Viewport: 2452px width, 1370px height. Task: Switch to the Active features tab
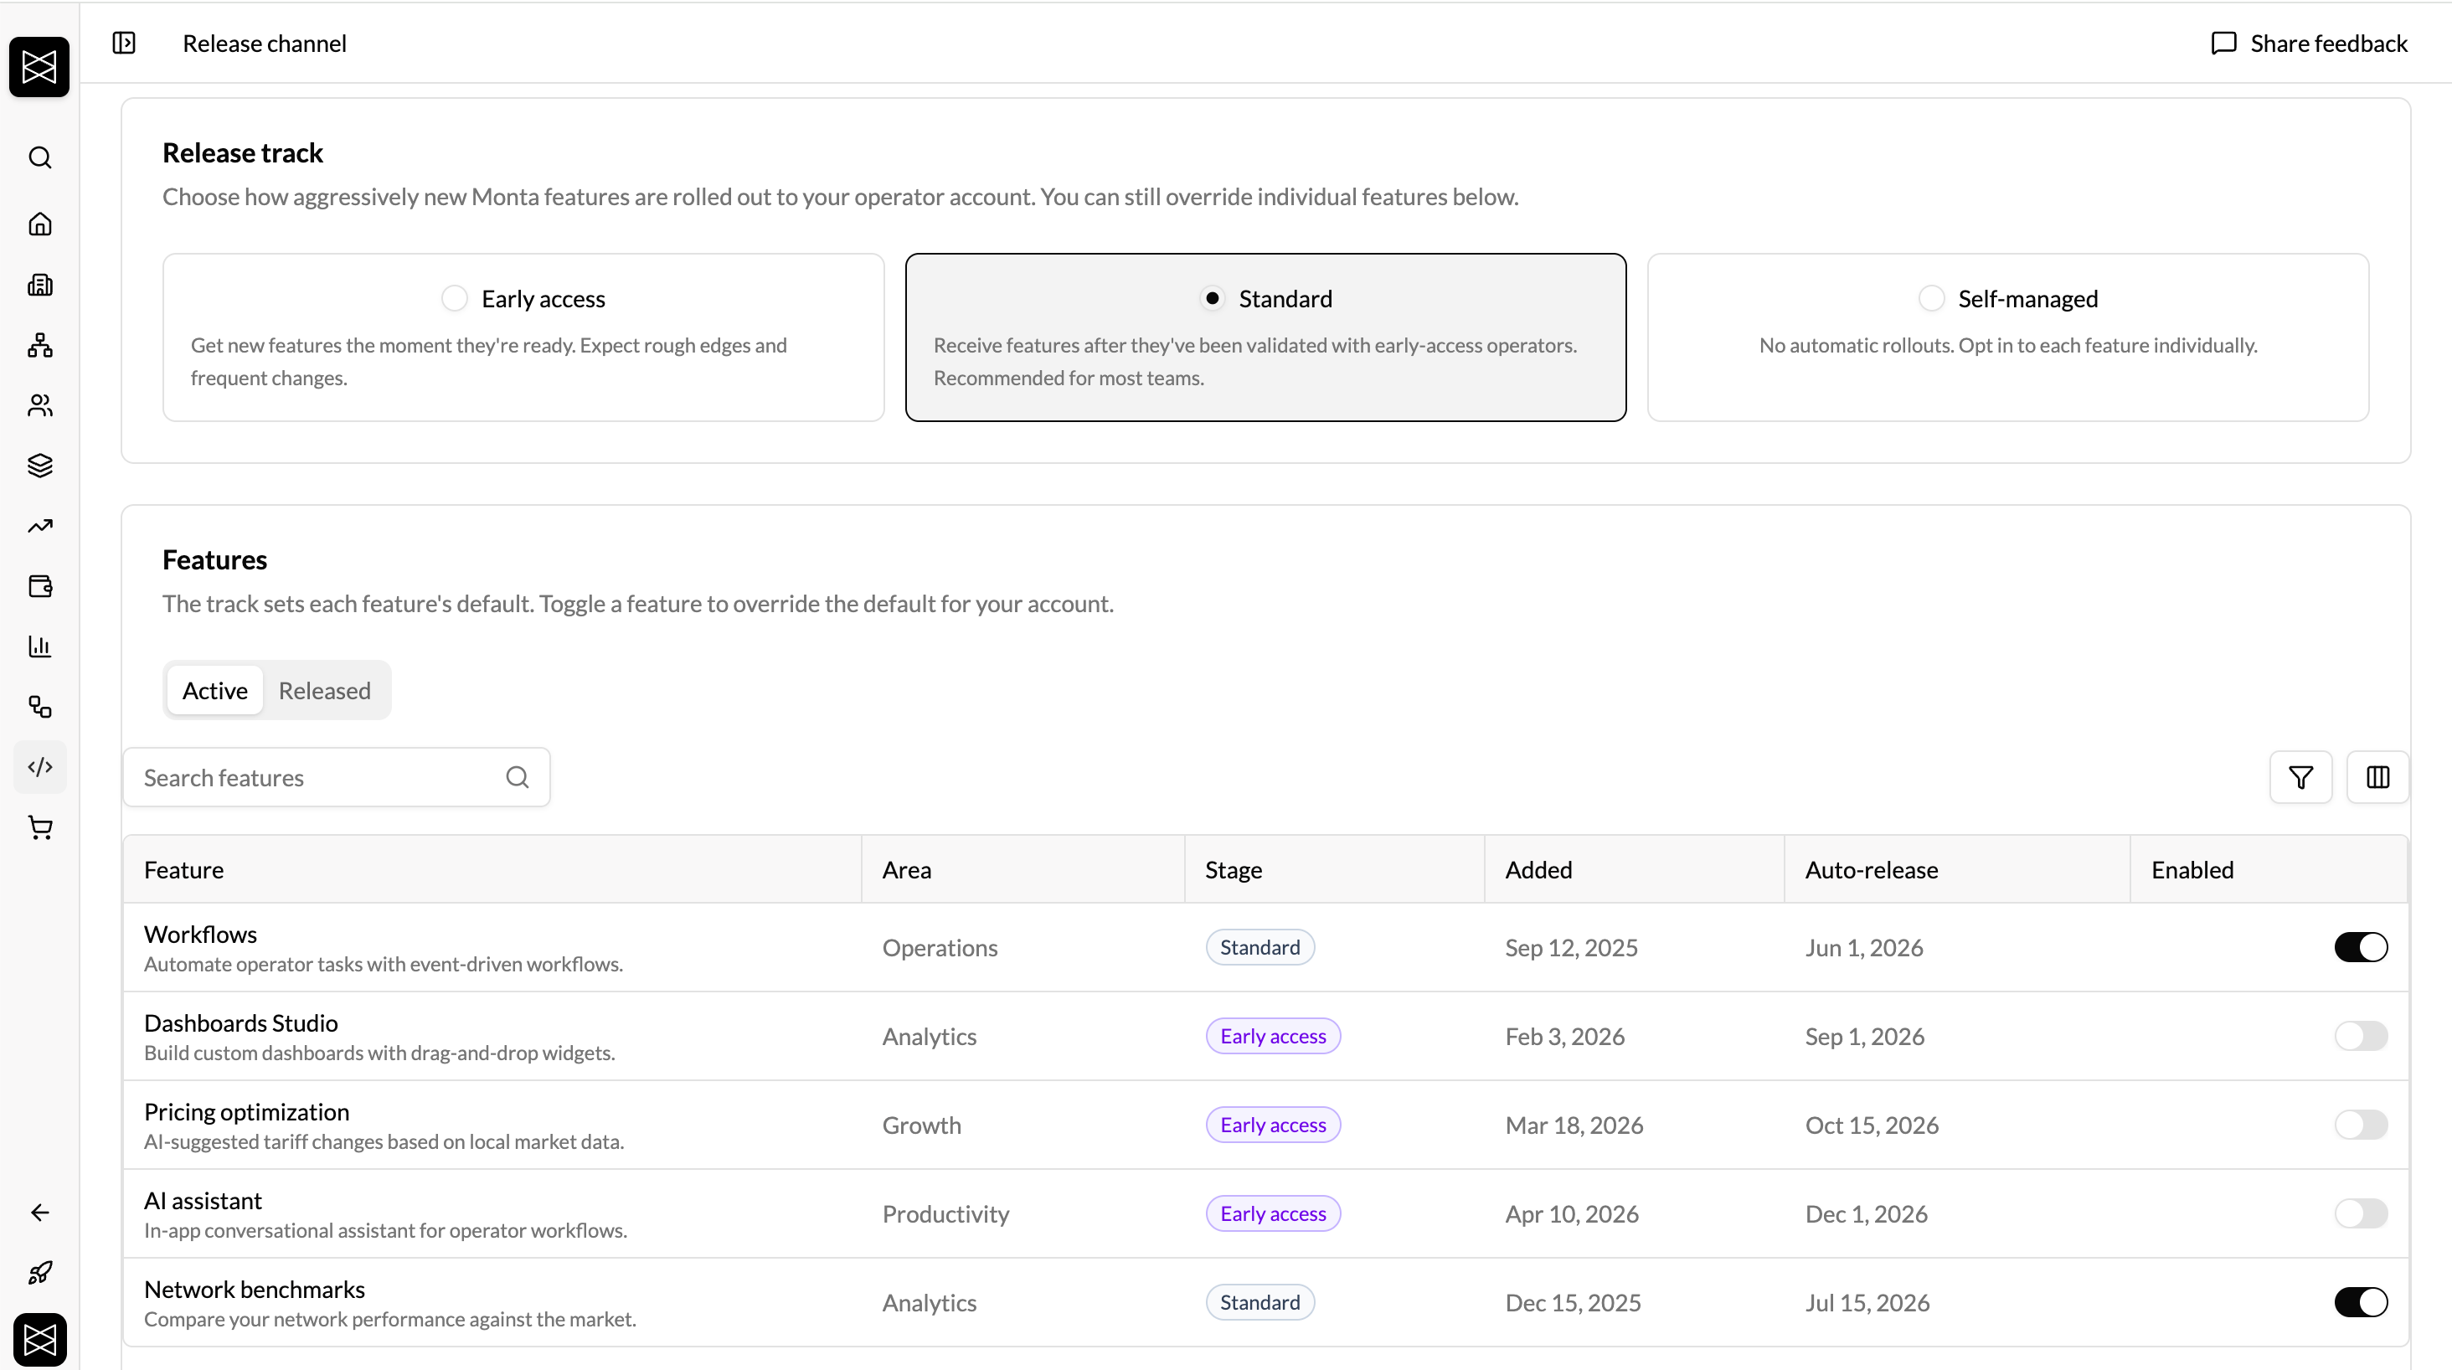pos(215,690)
